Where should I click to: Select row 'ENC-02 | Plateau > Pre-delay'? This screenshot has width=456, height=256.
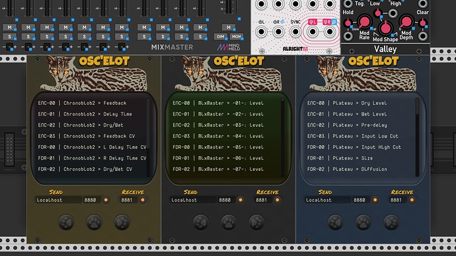click(347, 125)
